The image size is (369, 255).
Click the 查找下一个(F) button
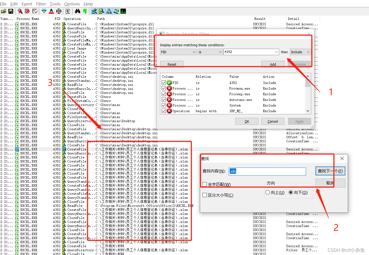[330, 171]
